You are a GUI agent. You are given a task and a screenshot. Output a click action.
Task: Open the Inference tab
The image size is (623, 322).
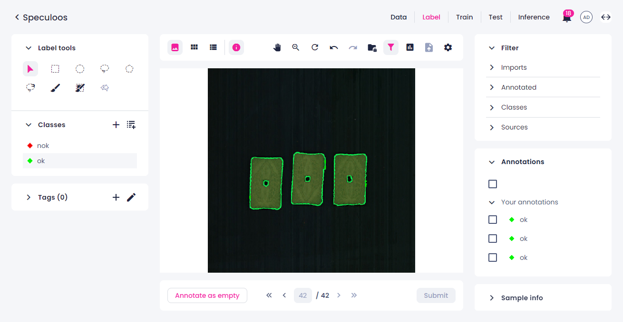click(534, 17)
